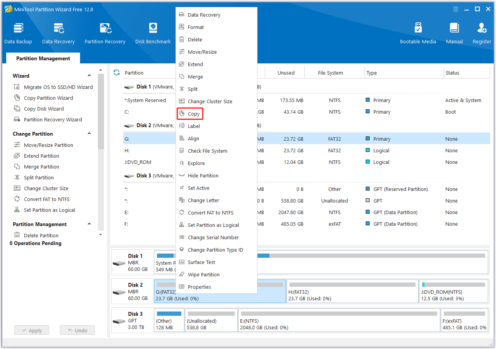496x349 pixels.
Task: Collapse the Partition Management sidebar section
Action: (89, 224)
